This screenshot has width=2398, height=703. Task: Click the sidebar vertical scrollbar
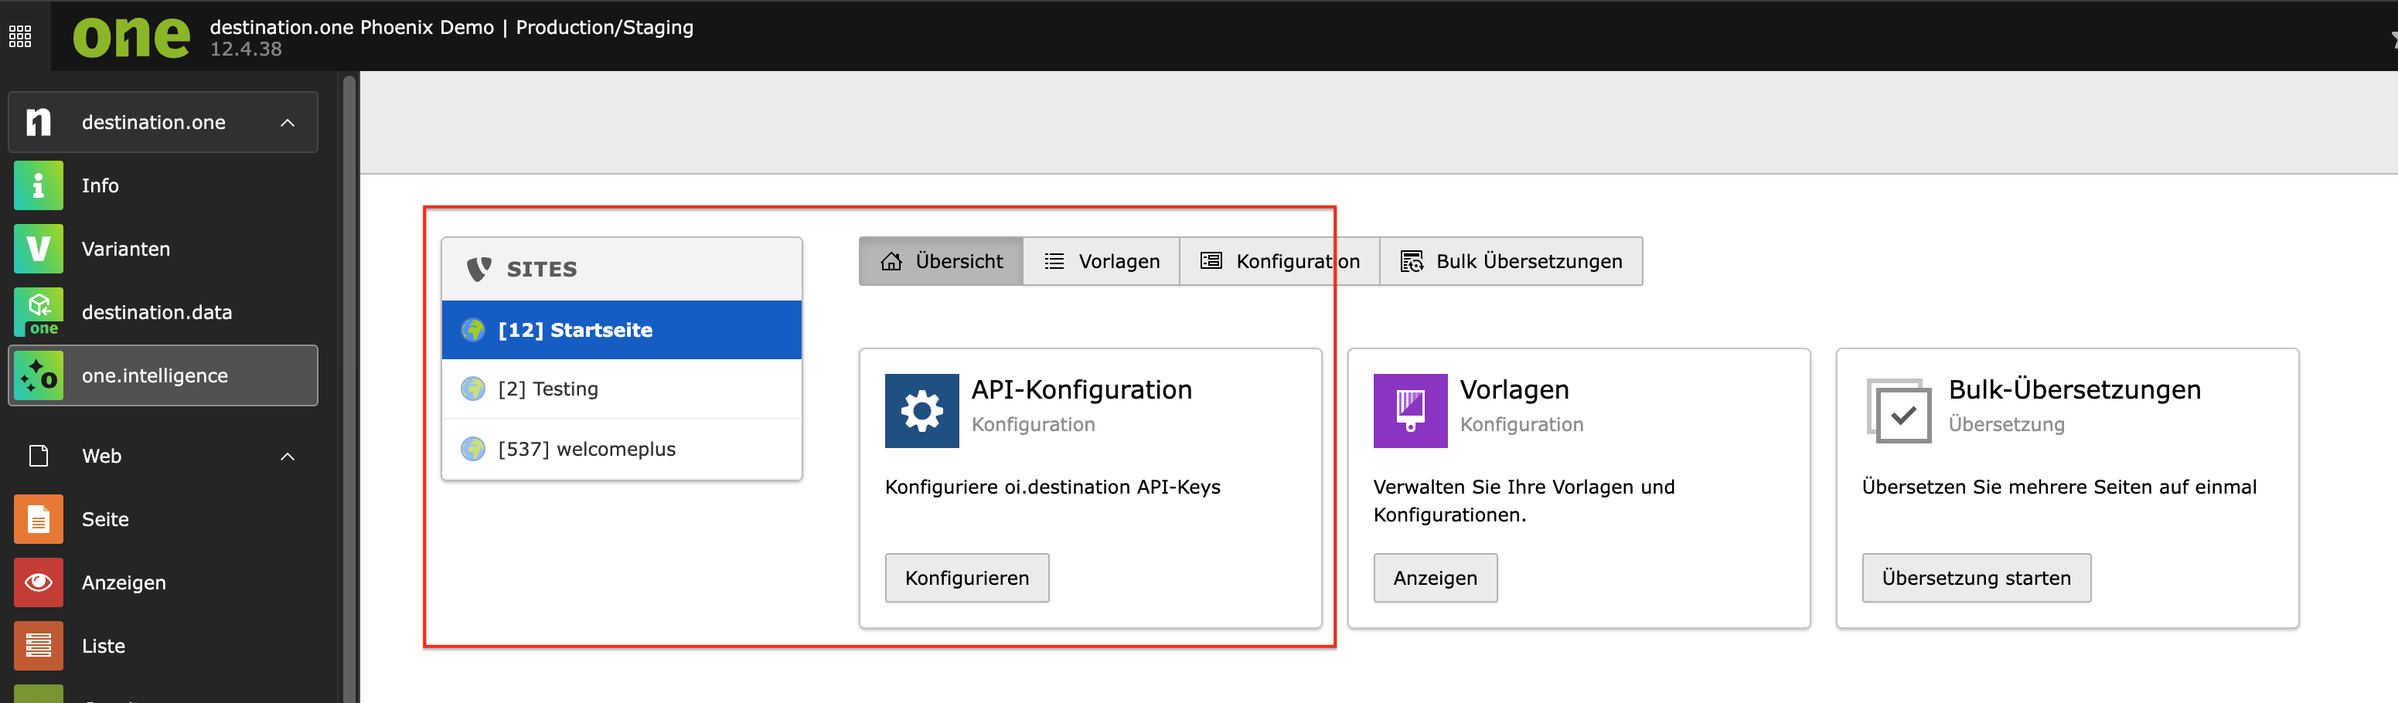(x=349, y=372)
